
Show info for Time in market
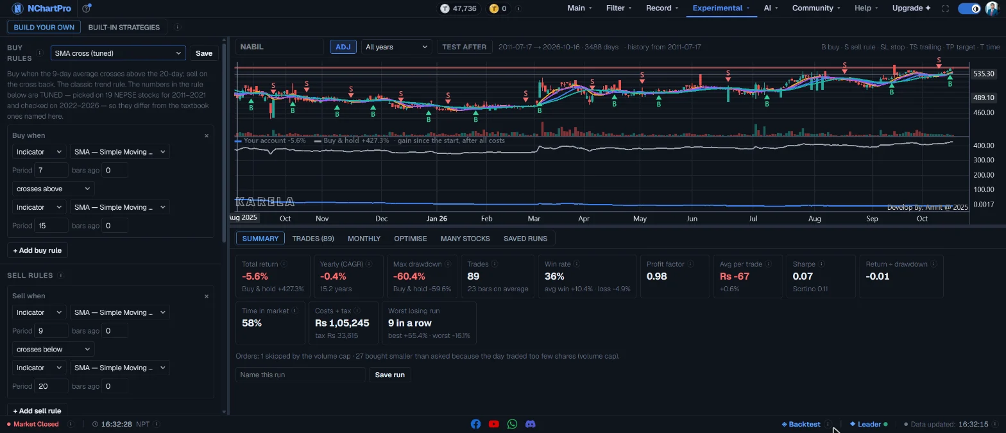[294, 310]
